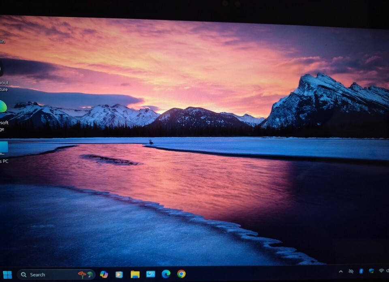Open the media player taskbar icon
Viewport: 389px width, 282px height.
click(119, 275)
